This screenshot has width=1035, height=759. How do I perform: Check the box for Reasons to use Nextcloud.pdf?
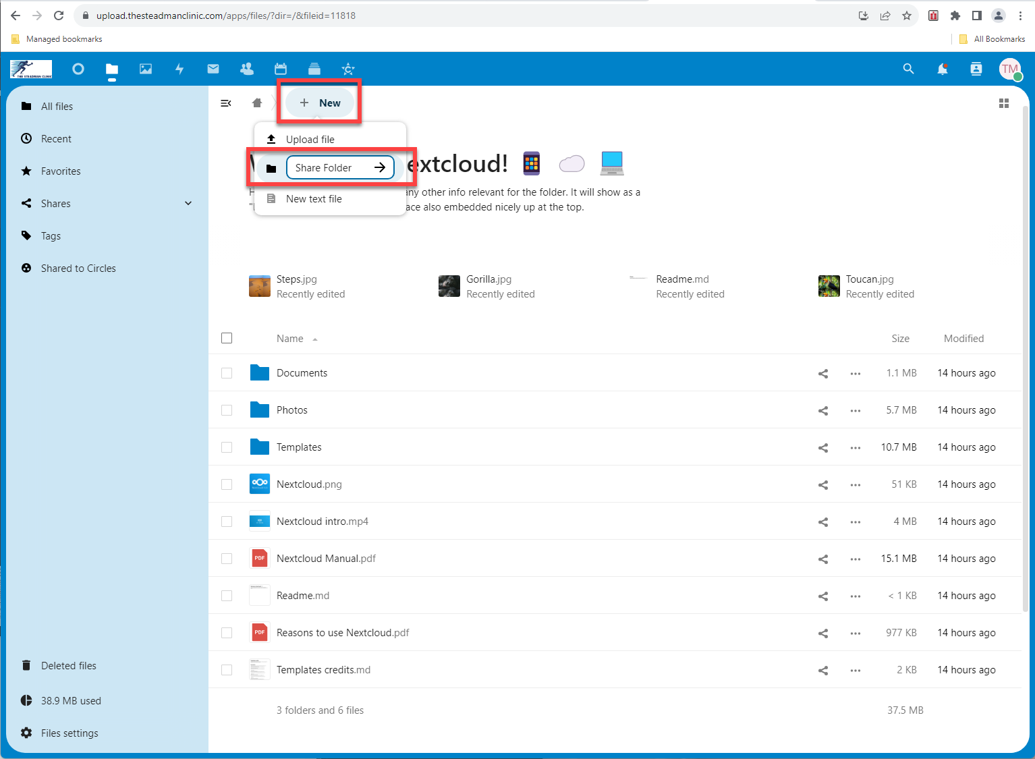tap(227, 633)
